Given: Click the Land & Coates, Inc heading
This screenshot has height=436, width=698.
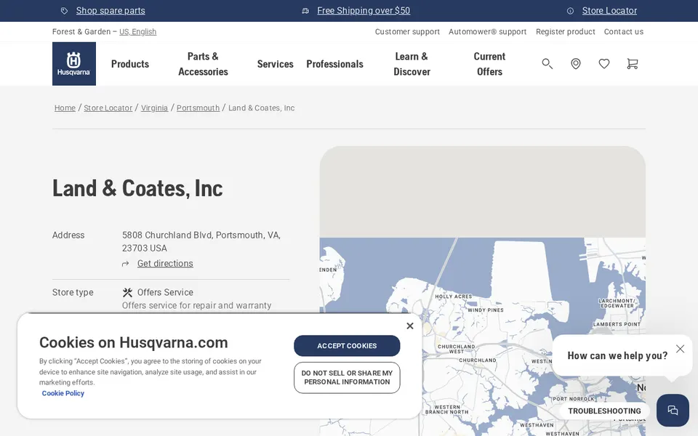Looking at the screenshot, I should point(137,188).
